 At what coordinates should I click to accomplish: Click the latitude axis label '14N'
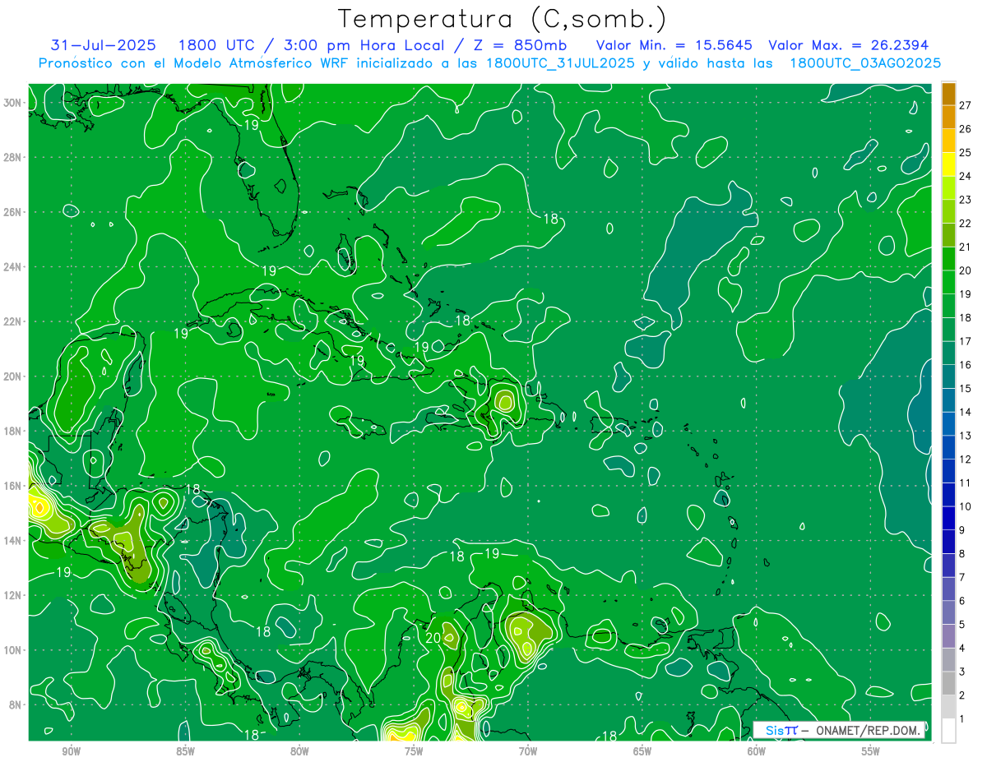[12, 541]
